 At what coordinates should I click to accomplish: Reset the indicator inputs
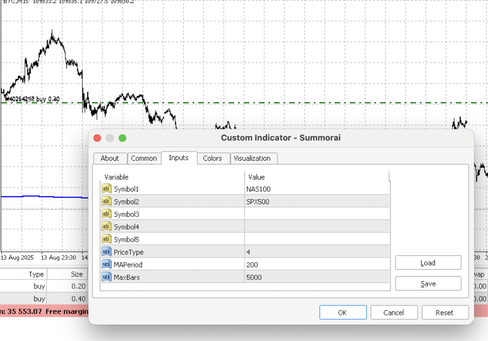[x=445, y=312]
